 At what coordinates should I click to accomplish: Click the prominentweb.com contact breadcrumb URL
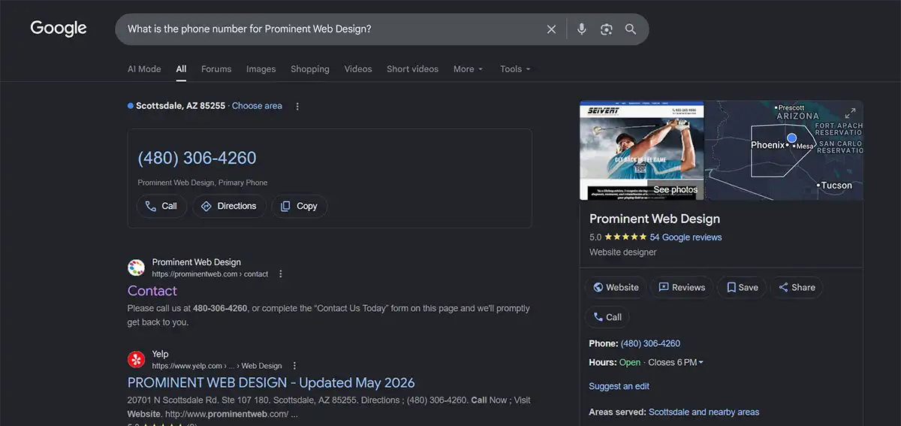click(x=210, y=274)
